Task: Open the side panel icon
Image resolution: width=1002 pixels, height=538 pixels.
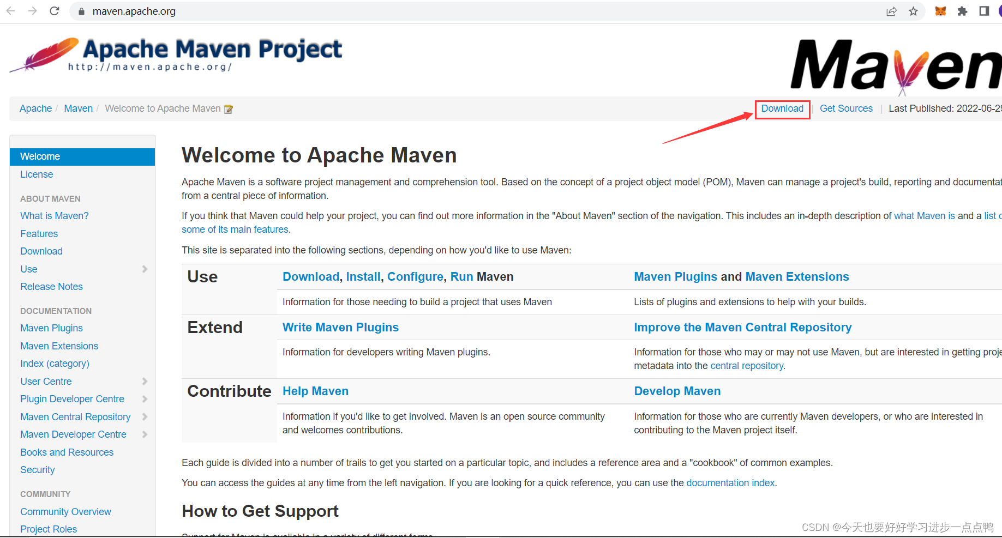Action: 984,11
